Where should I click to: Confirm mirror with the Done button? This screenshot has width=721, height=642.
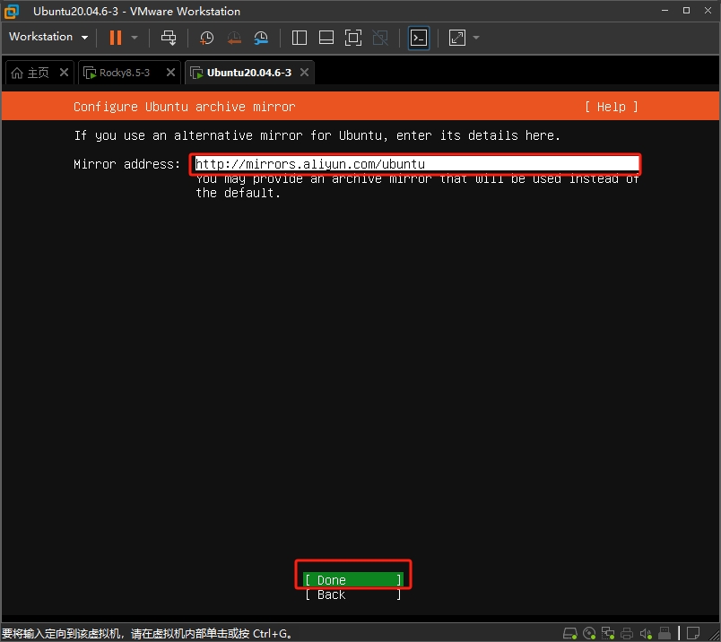click(x=352, y=580)
